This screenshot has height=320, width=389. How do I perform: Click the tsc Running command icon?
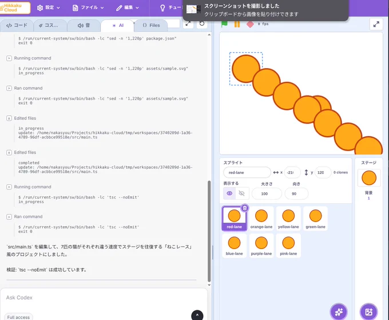tap(9, 187)
